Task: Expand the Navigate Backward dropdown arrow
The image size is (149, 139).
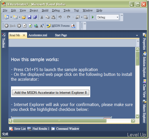Action: tap(82, 17)
